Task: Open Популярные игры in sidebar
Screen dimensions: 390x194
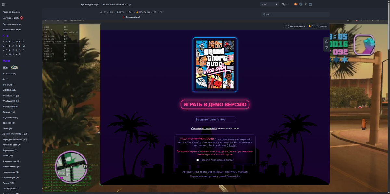Action: click(x=12, y=24)
